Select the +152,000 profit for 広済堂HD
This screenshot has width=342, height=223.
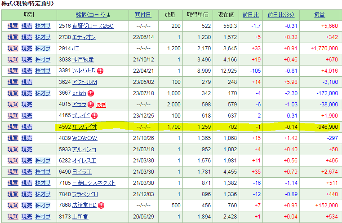click(327, 206)
